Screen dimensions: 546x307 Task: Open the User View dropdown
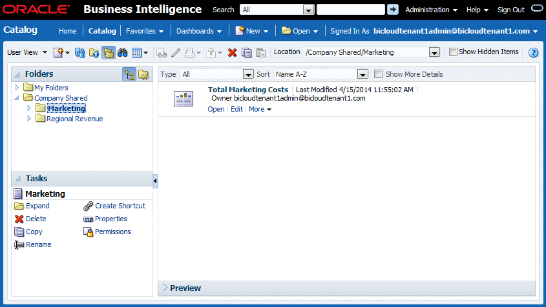[x=27, y=52]
